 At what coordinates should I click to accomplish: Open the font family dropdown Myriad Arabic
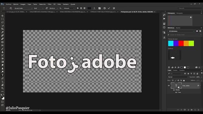point(23,8)
